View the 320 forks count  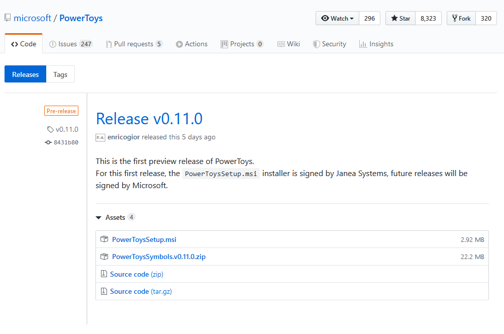486,18
